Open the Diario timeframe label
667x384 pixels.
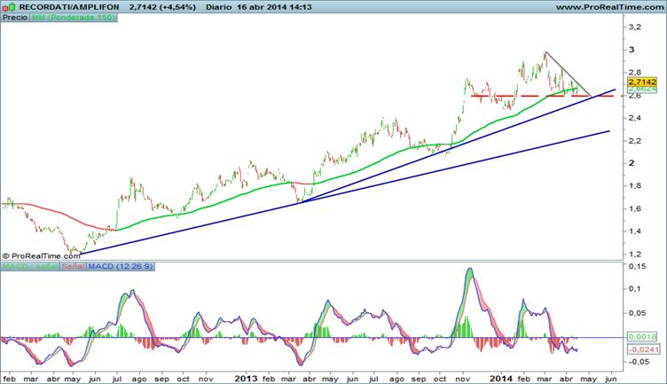click(219, 7)
